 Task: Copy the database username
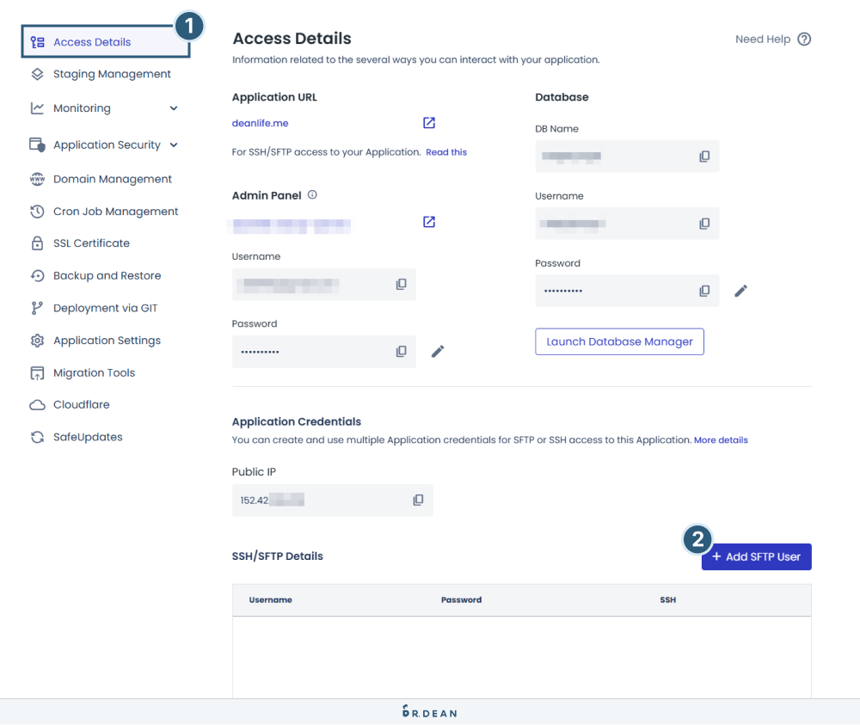(704, 224)
